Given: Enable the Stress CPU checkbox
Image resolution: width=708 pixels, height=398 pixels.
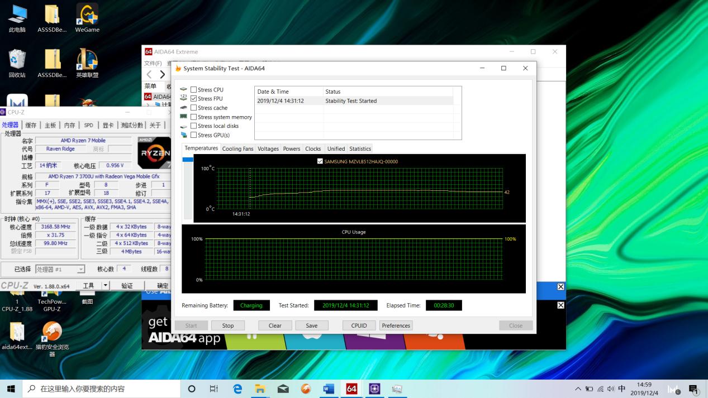Looking at the screenshot, I should click(x=193, y=90).
